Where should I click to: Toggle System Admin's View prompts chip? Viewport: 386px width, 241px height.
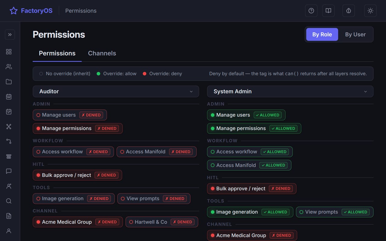click(335, 212)
